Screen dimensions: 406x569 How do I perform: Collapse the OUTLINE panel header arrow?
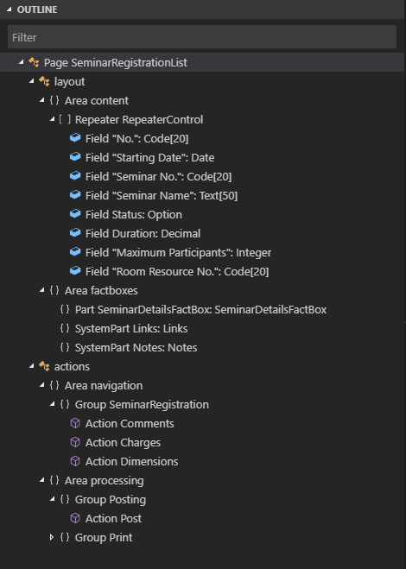(x=10, y=9)
